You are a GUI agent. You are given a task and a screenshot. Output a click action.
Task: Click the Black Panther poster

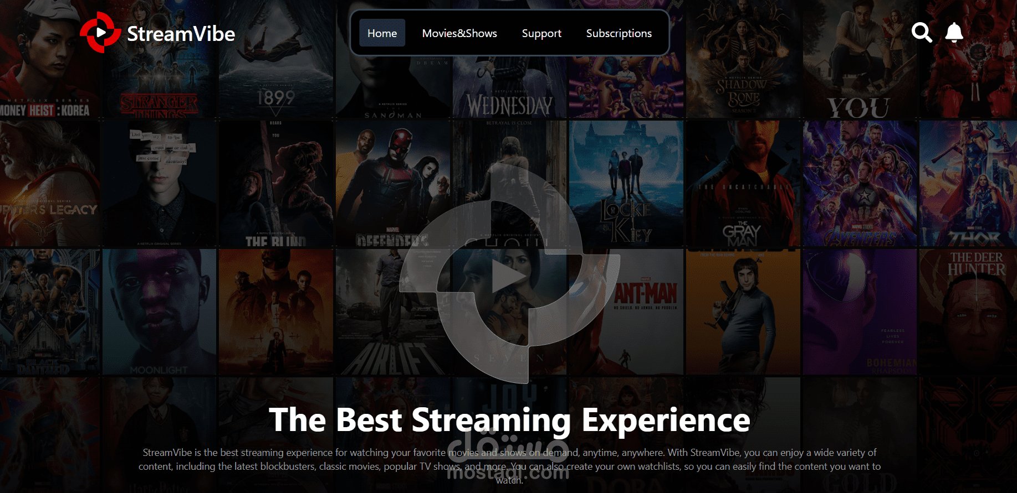pyautogui.click(x=50, y=312)
